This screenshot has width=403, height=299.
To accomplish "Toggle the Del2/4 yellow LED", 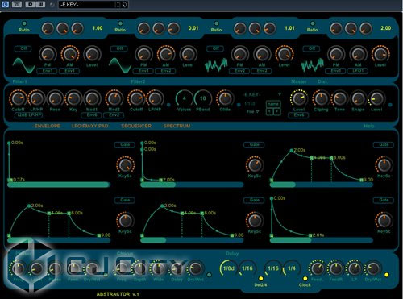I will 260,278.
